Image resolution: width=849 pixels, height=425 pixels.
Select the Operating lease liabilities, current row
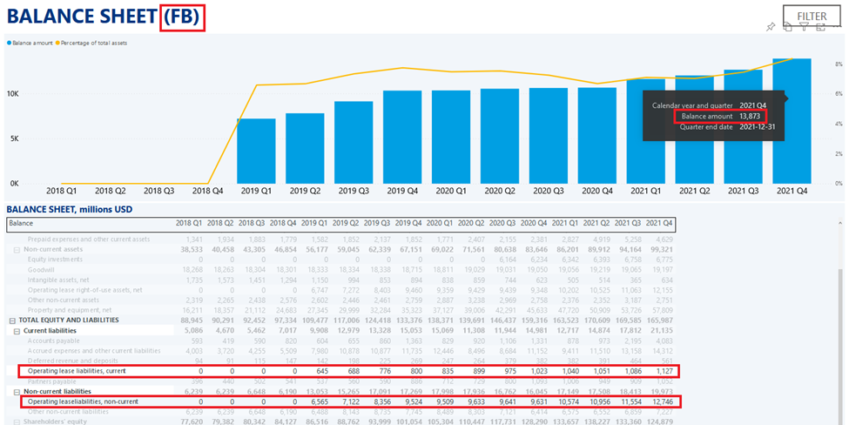coord(80,371)
